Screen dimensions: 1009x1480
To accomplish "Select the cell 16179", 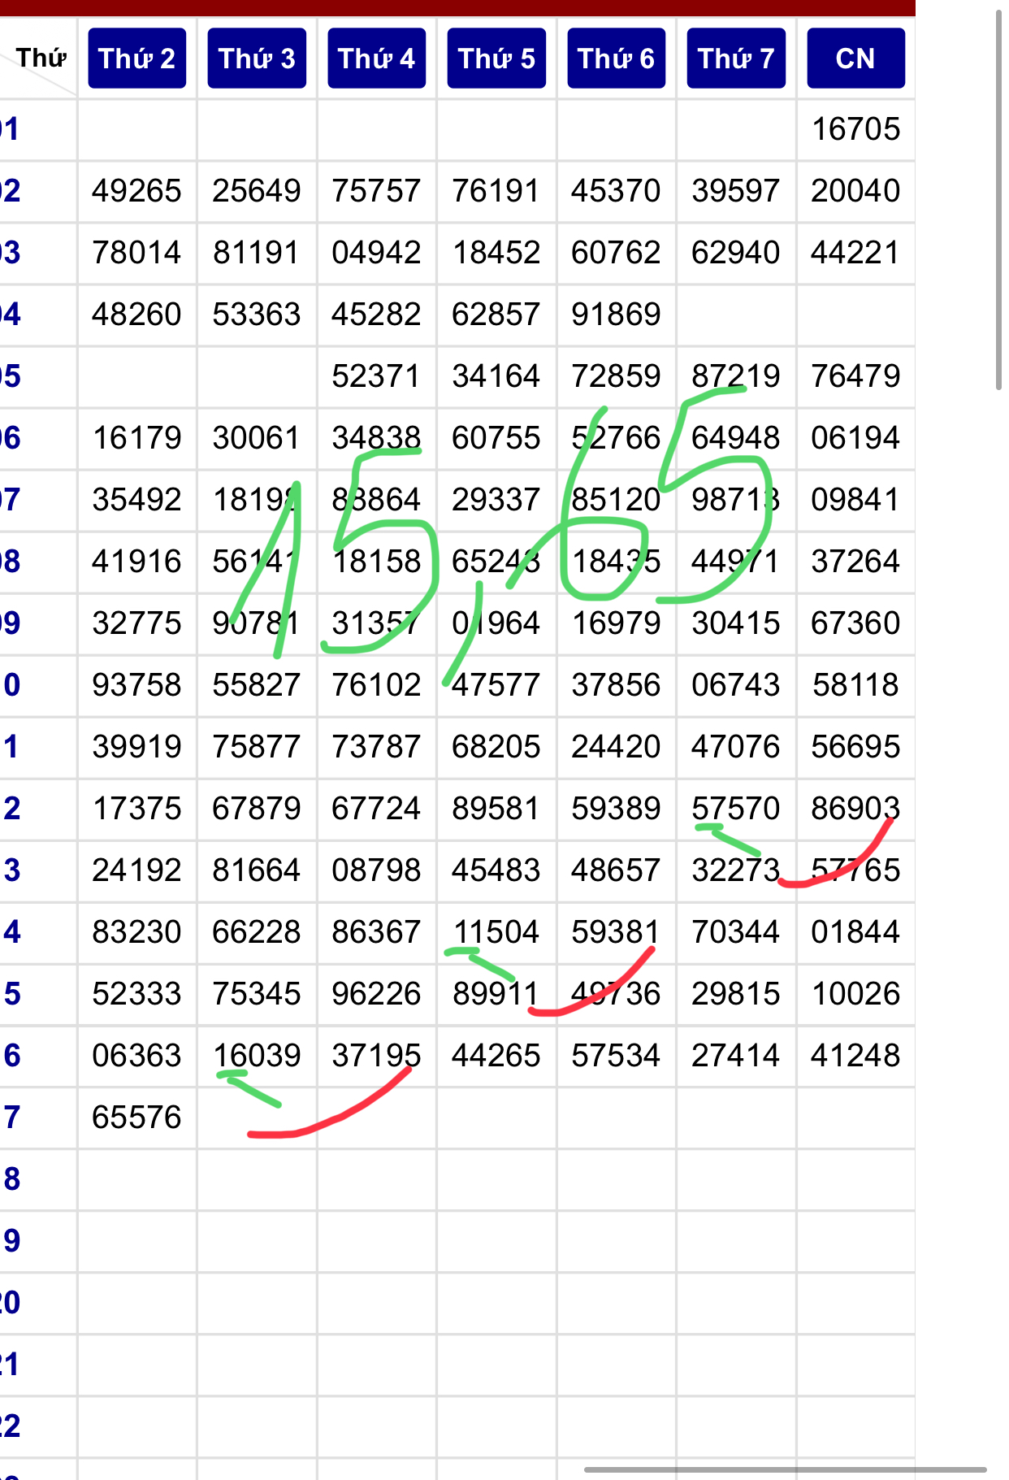I will pos(136,438).
